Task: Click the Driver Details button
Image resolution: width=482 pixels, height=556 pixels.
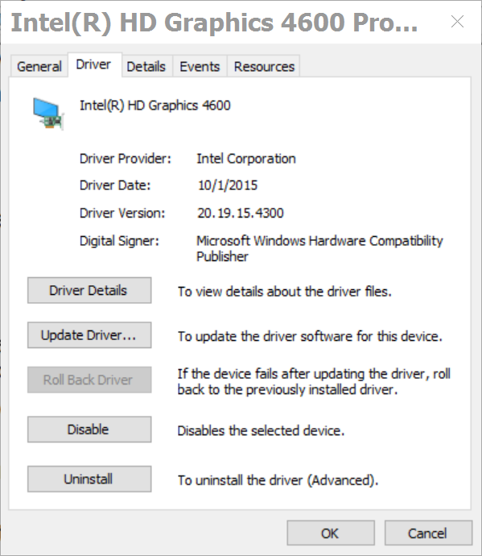Action: 89,290
